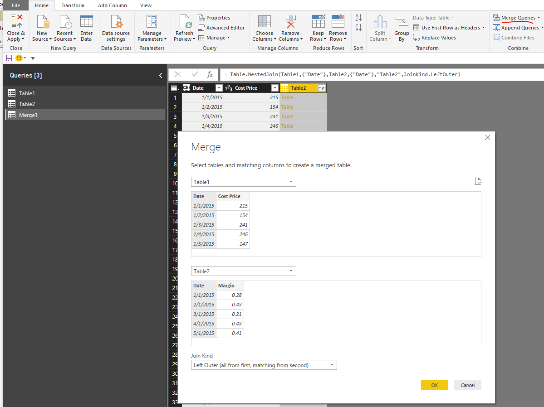This screenshot has height=407, width=544.
Task: Select Date column in Table1 preview
Action: 204,196
